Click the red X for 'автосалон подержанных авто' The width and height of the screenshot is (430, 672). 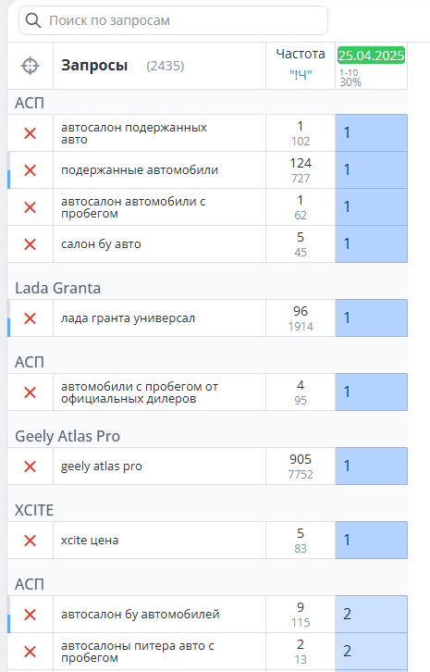pos(30,133)
